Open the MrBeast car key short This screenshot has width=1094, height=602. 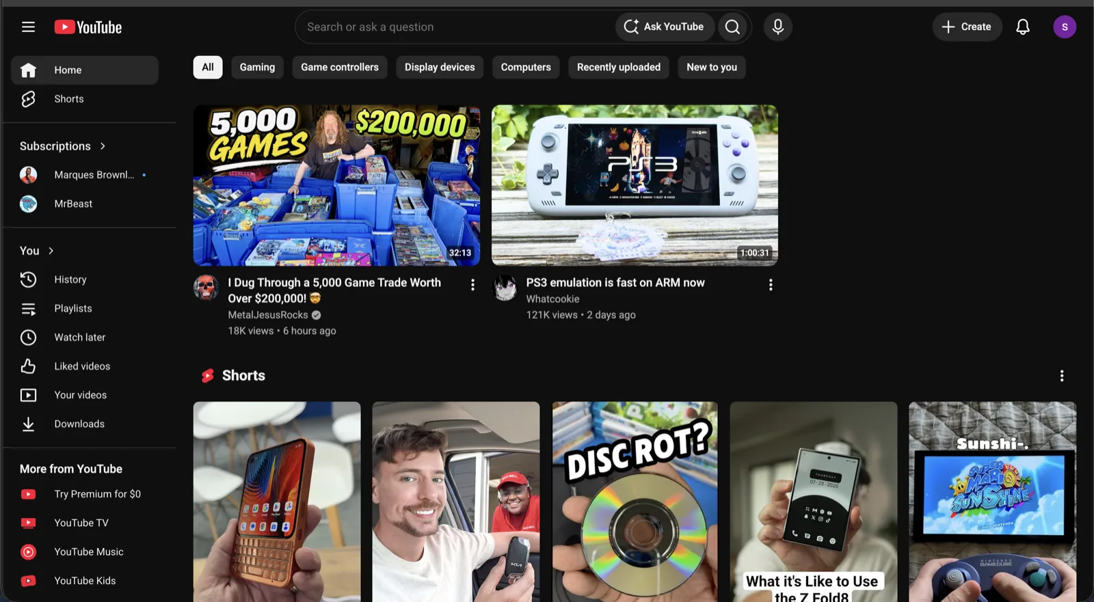coord(456,502)
